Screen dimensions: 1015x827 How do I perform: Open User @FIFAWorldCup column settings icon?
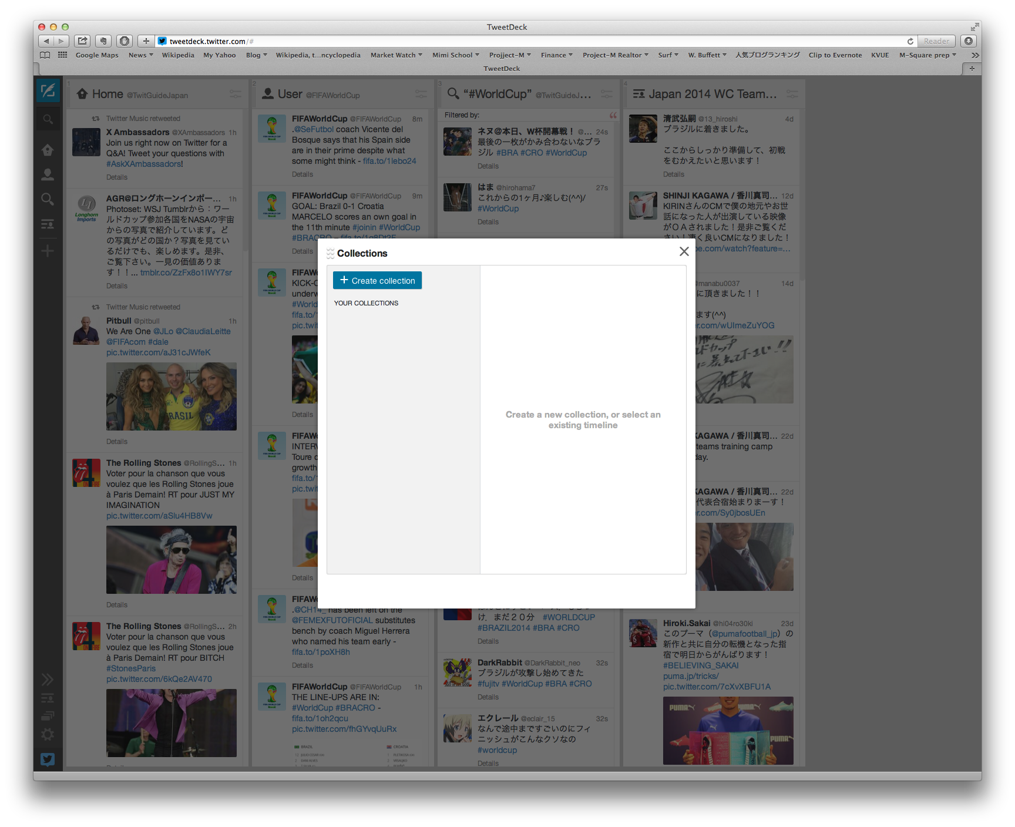[x=421, y=94]
